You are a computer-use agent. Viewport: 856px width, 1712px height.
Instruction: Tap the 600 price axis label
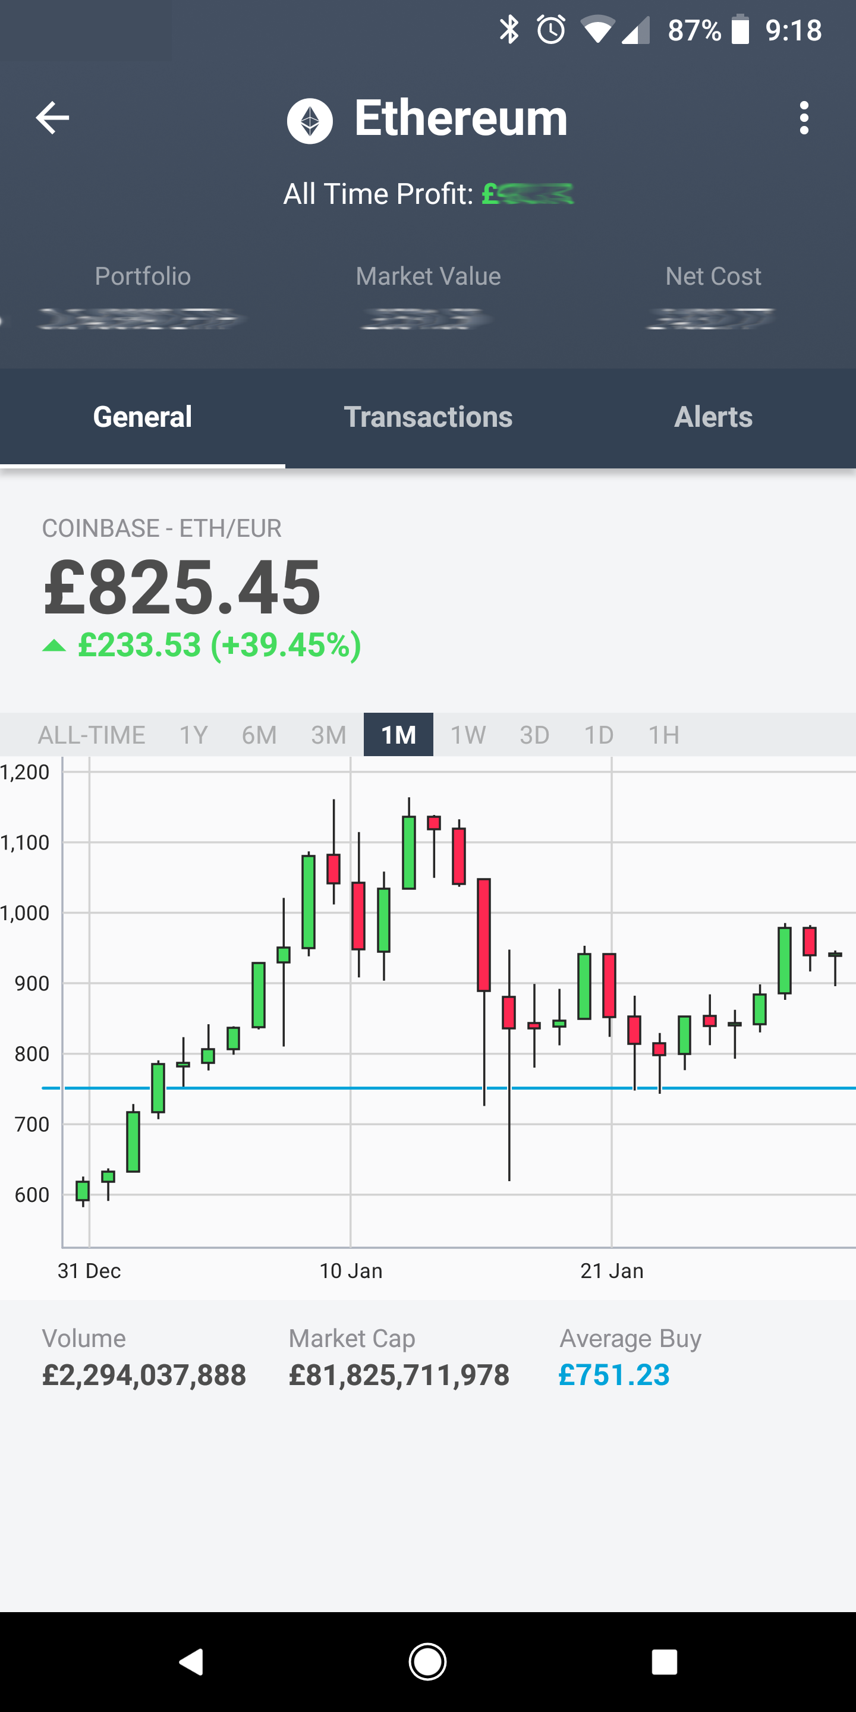[x=32, y=1195]
